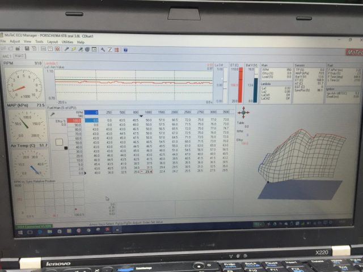Image resolution: width=363 pixels, height=272 pixels.
Task: Click the active MoTeC taskbar button
Action: 117,229
